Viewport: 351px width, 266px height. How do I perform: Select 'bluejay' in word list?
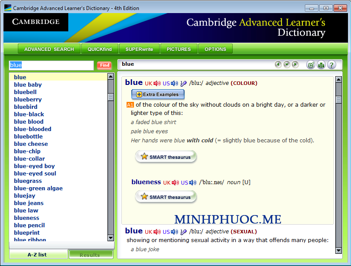tap(25, 195)
